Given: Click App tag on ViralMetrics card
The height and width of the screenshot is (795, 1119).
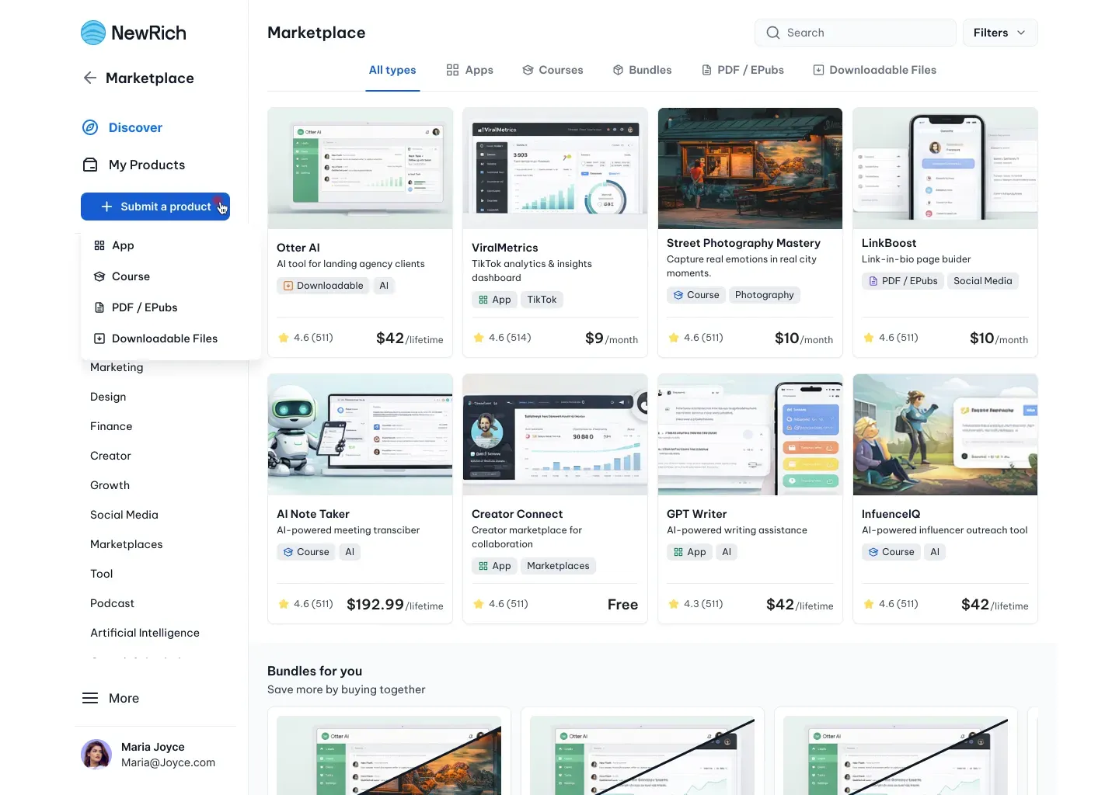Looking at the screenshot, I should point(495,300).
